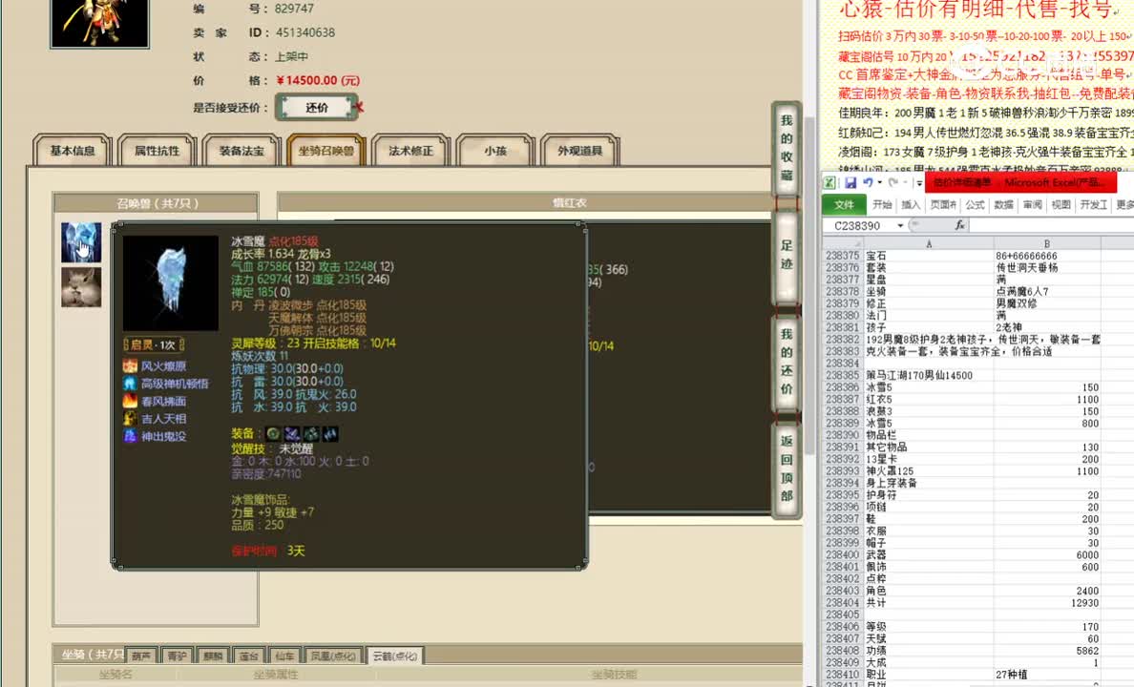Click the Excel Undo icon
This screenshot has width=1134, height=687.
pos(868,183)
